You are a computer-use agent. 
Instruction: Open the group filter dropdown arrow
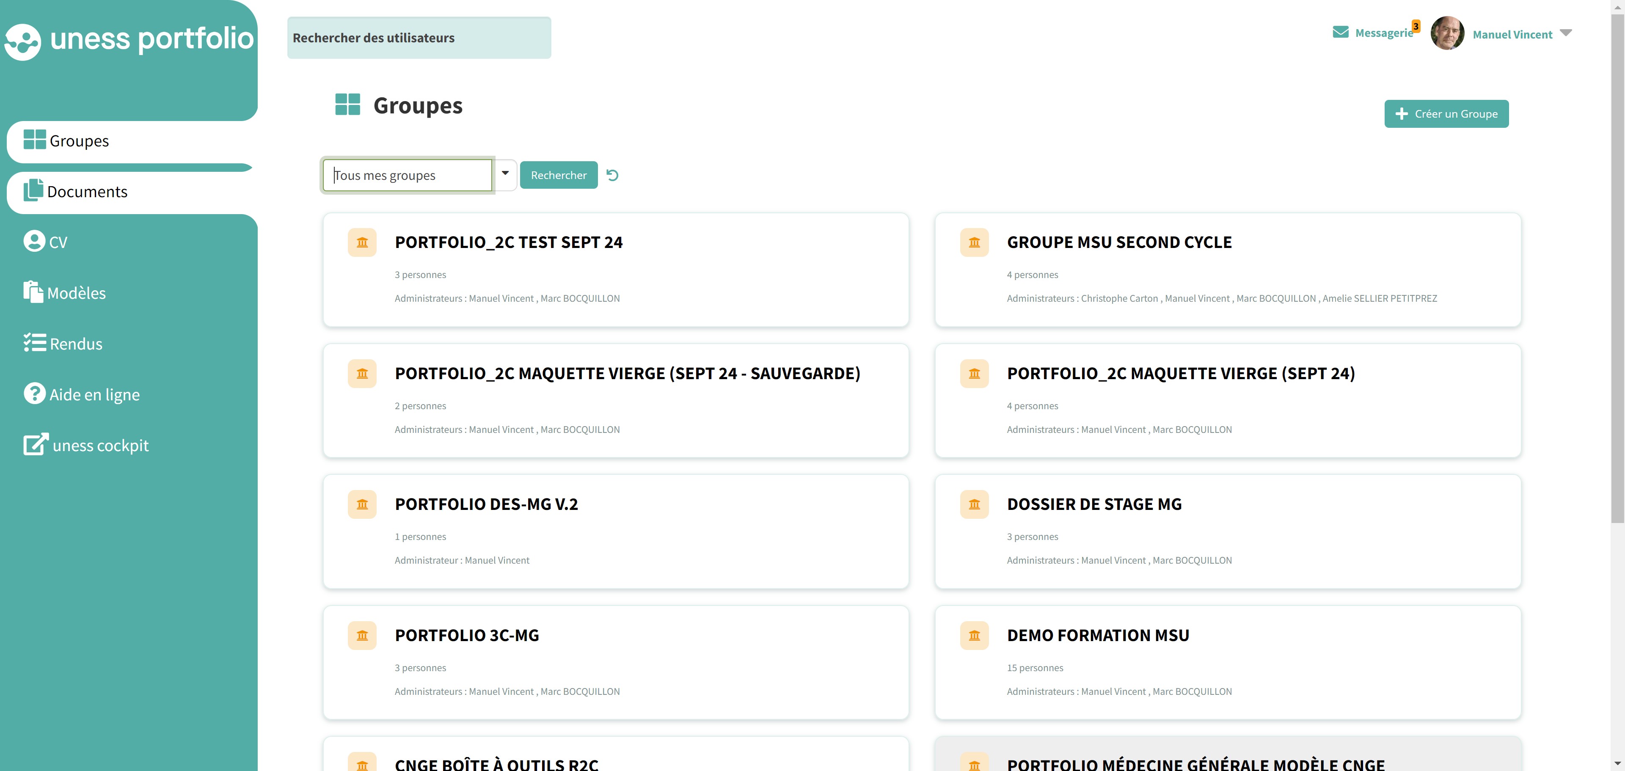505,173
